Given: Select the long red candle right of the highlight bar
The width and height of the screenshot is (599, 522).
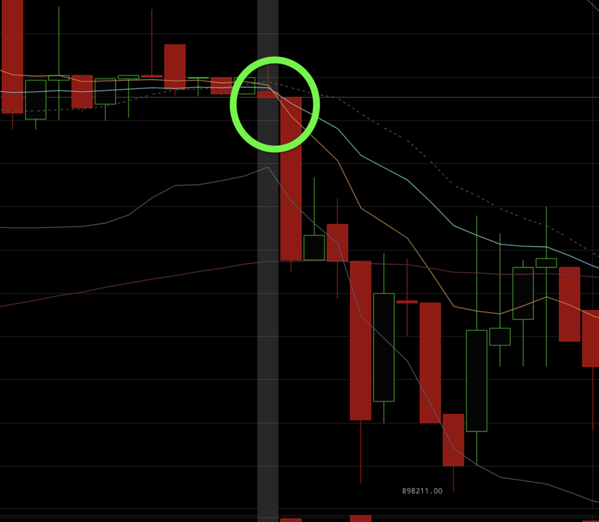Looking at the screenshot, I should point(291,178).
